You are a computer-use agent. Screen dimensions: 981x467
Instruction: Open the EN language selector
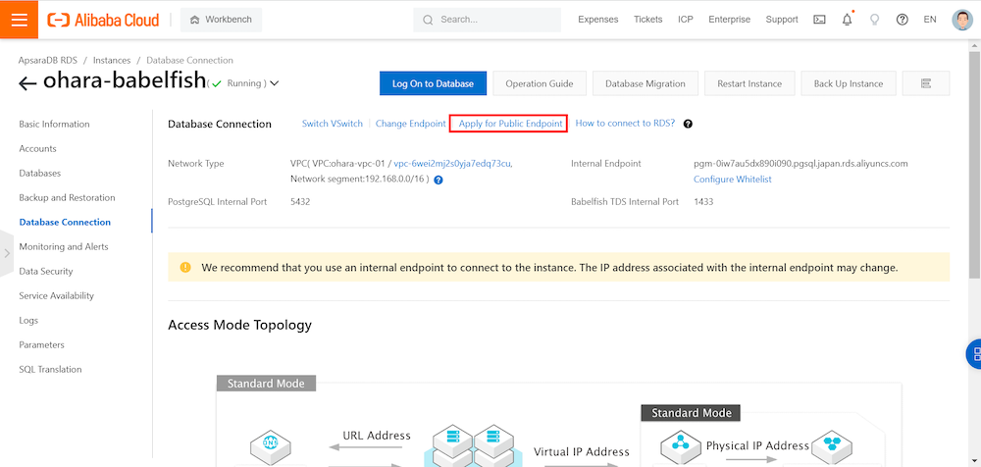[x=930, y=20]
